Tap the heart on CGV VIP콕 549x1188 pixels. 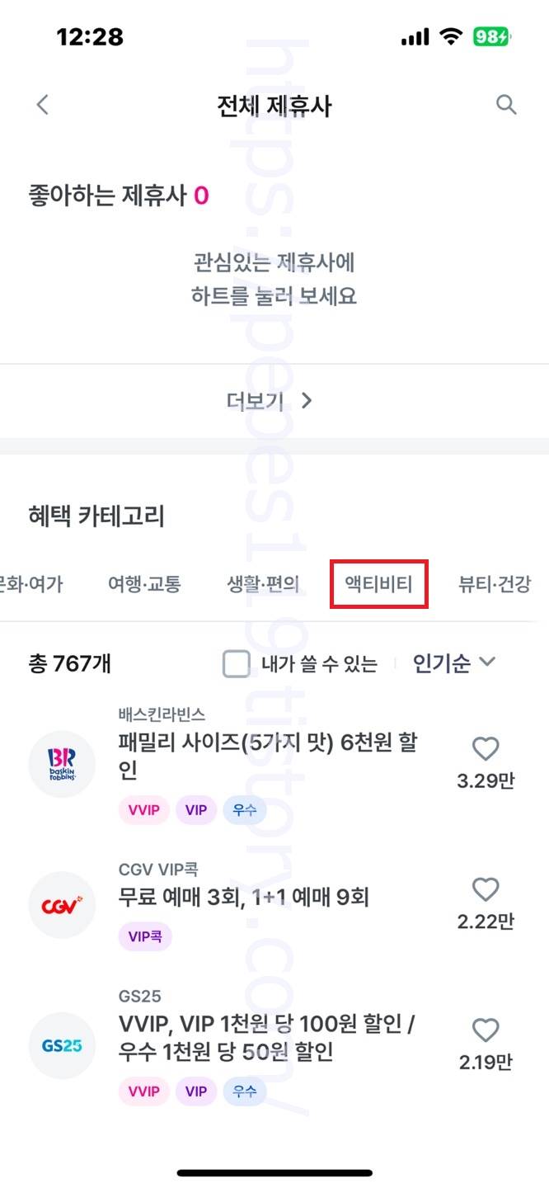(486, 889)
